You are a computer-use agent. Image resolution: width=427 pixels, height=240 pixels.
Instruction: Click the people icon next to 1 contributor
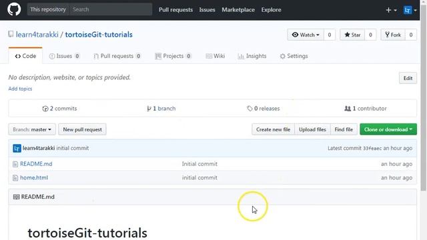pyautogui.click(x=348, y=108)
